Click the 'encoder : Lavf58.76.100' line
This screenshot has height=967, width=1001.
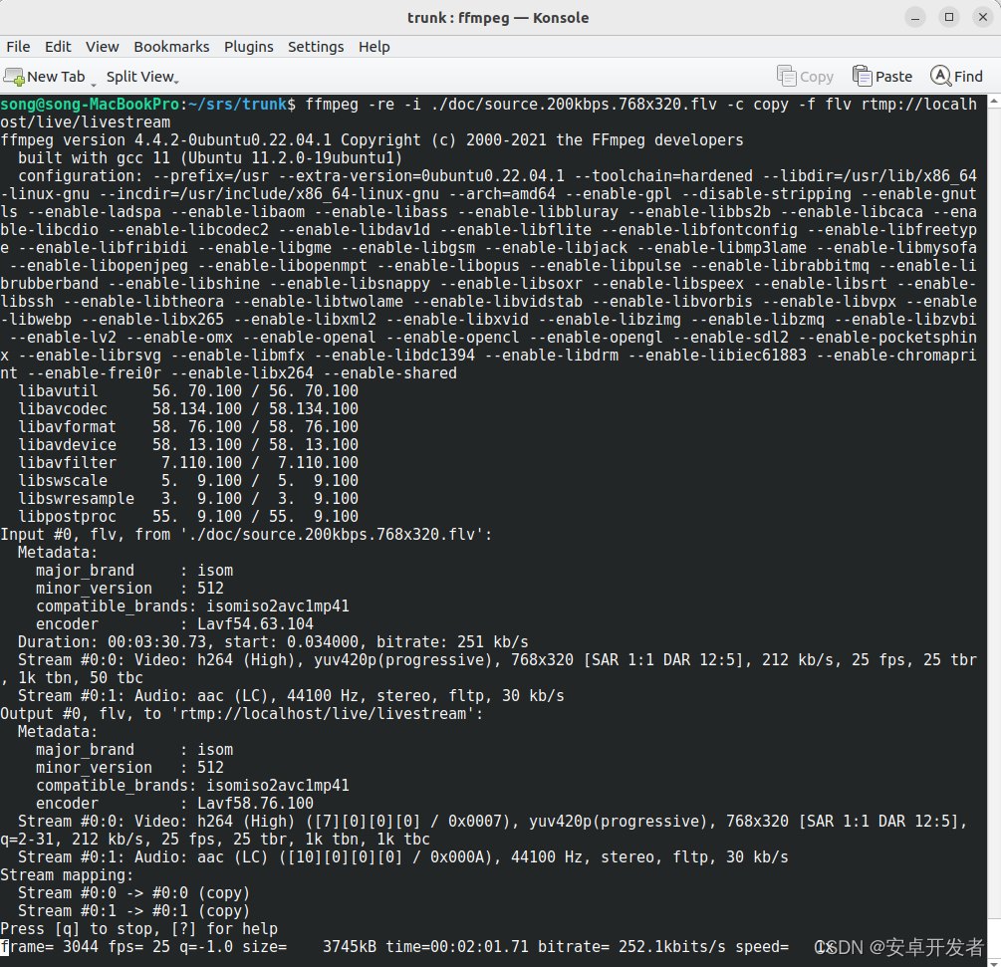pyautogui.click(x=174, y=803)
